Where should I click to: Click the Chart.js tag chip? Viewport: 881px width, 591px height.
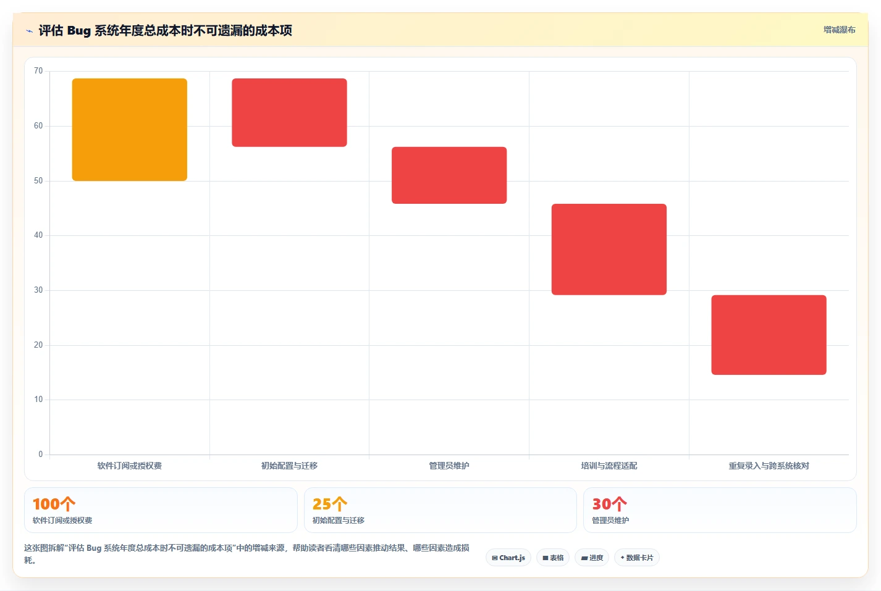point(508,558)
